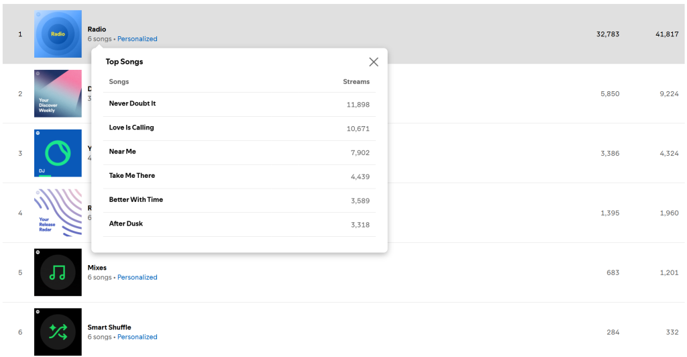
Task: Open the Mixes playlist title
Action: 97,268
